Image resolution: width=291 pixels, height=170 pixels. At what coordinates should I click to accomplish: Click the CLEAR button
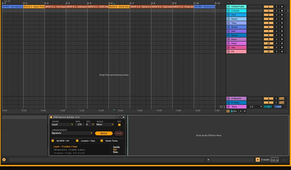119,133
